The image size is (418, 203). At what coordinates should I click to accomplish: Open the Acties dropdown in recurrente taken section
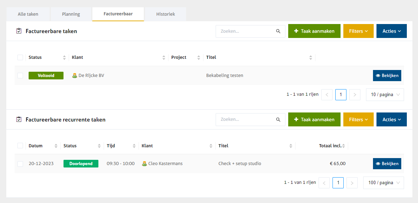point(391,119)
